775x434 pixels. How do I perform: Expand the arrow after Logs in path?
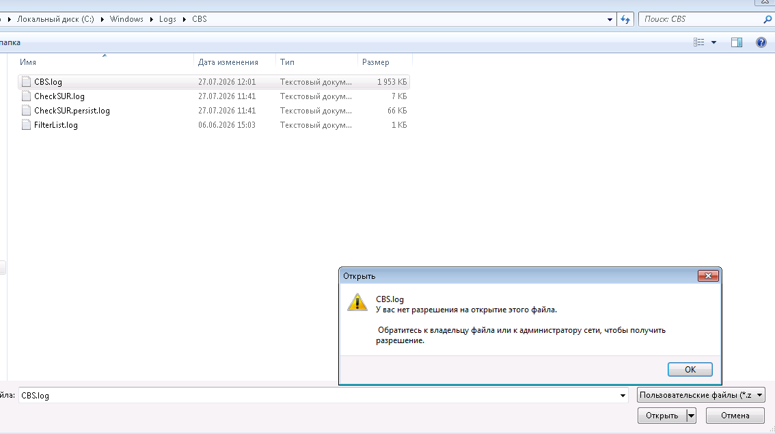pos(185,19)
